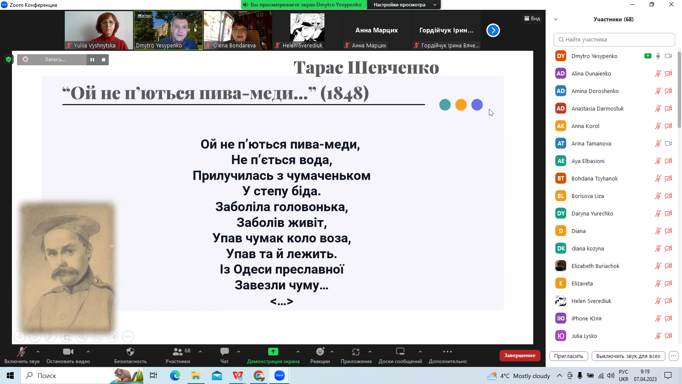Stop the recording with square button
Screen dimensions: 682x384
(104, 60)
